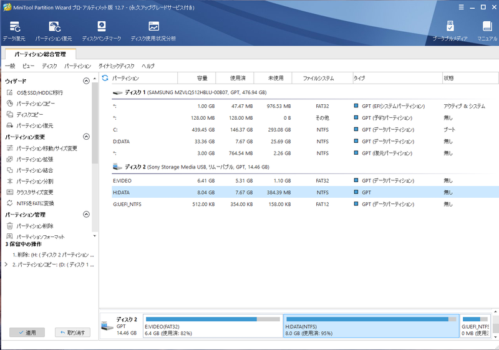Sort by the 使用済 column header
The image size is (499, 350).
point(235,78)
